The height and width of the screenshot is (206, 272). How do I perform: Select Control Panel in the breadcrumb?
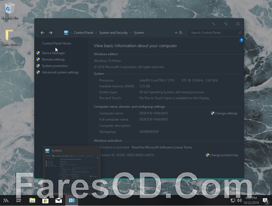[84, 33]
